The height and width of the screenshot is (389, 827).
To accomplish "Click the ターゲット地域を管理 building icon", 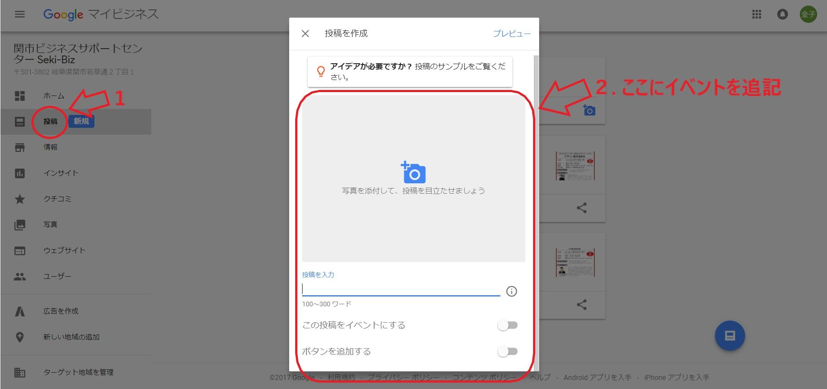I will [x=20, y=372].
